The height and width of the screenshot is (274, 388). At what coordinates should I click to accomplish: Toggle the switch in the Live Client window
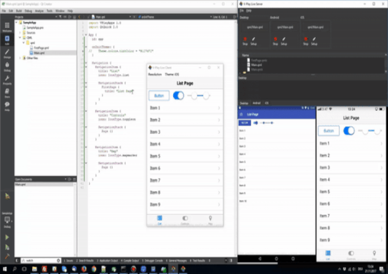click(x=178, y=96)
